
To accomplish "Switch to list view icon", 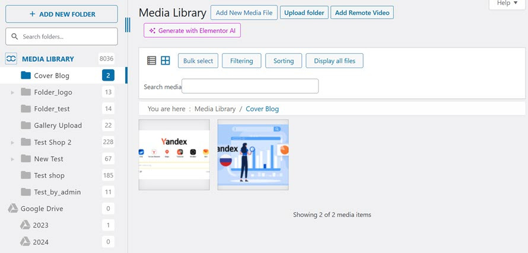I will [151, 60].
